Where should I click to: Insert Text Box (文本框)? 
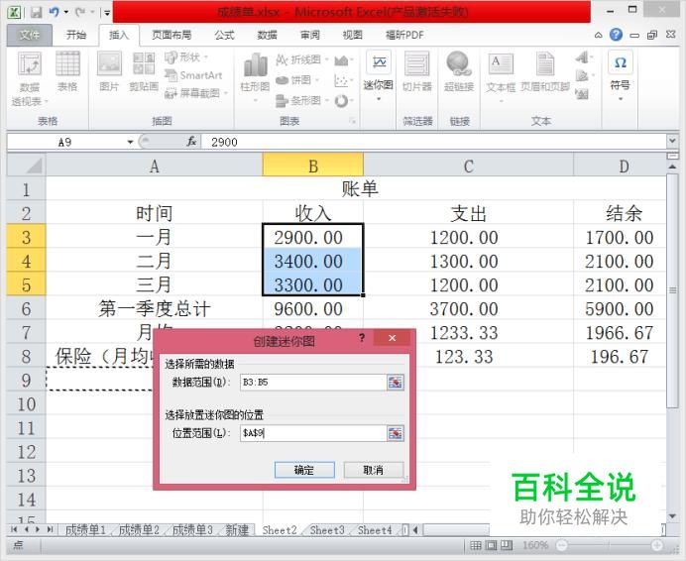point(501,76)
